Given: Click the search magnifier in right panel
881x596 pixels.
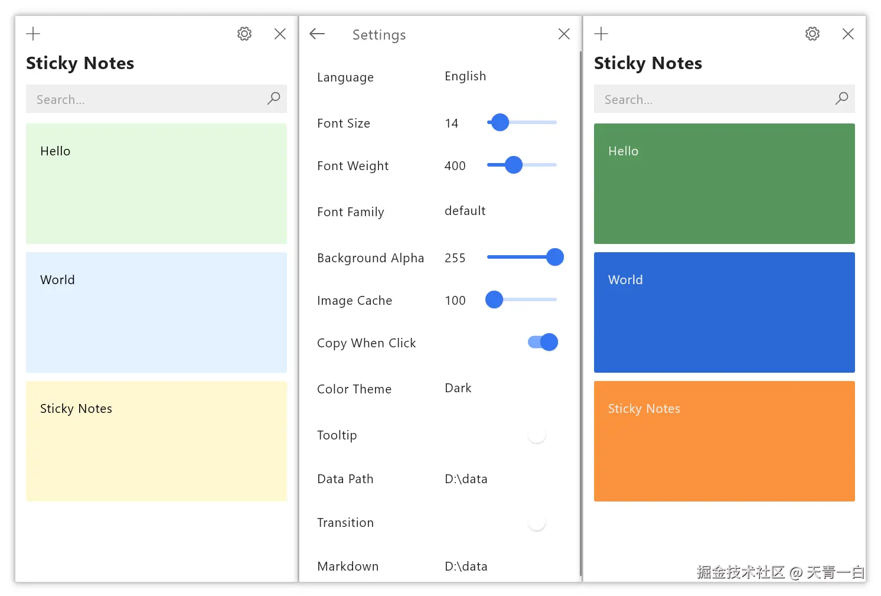Looking at the screenshot, I should (x=841, y=99).
